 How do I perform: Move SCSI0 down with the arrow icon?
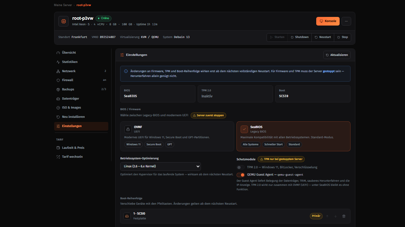tap(335, 216)
